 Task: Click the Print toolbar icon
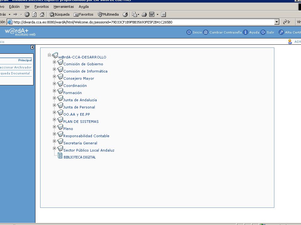(x=144, y=14)
